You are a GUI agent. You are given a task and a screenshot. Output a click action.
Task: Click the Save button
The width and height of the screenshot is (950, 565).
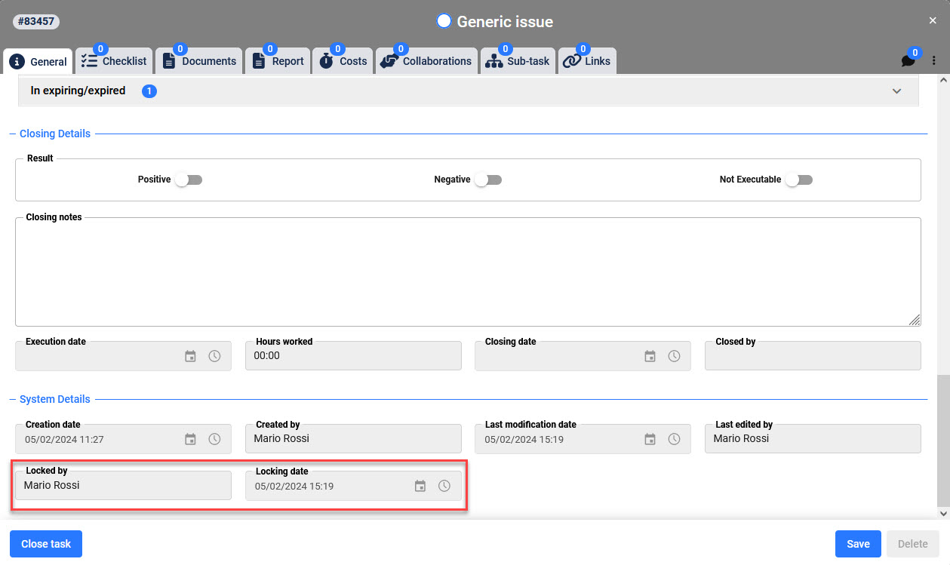coord(858,544)
